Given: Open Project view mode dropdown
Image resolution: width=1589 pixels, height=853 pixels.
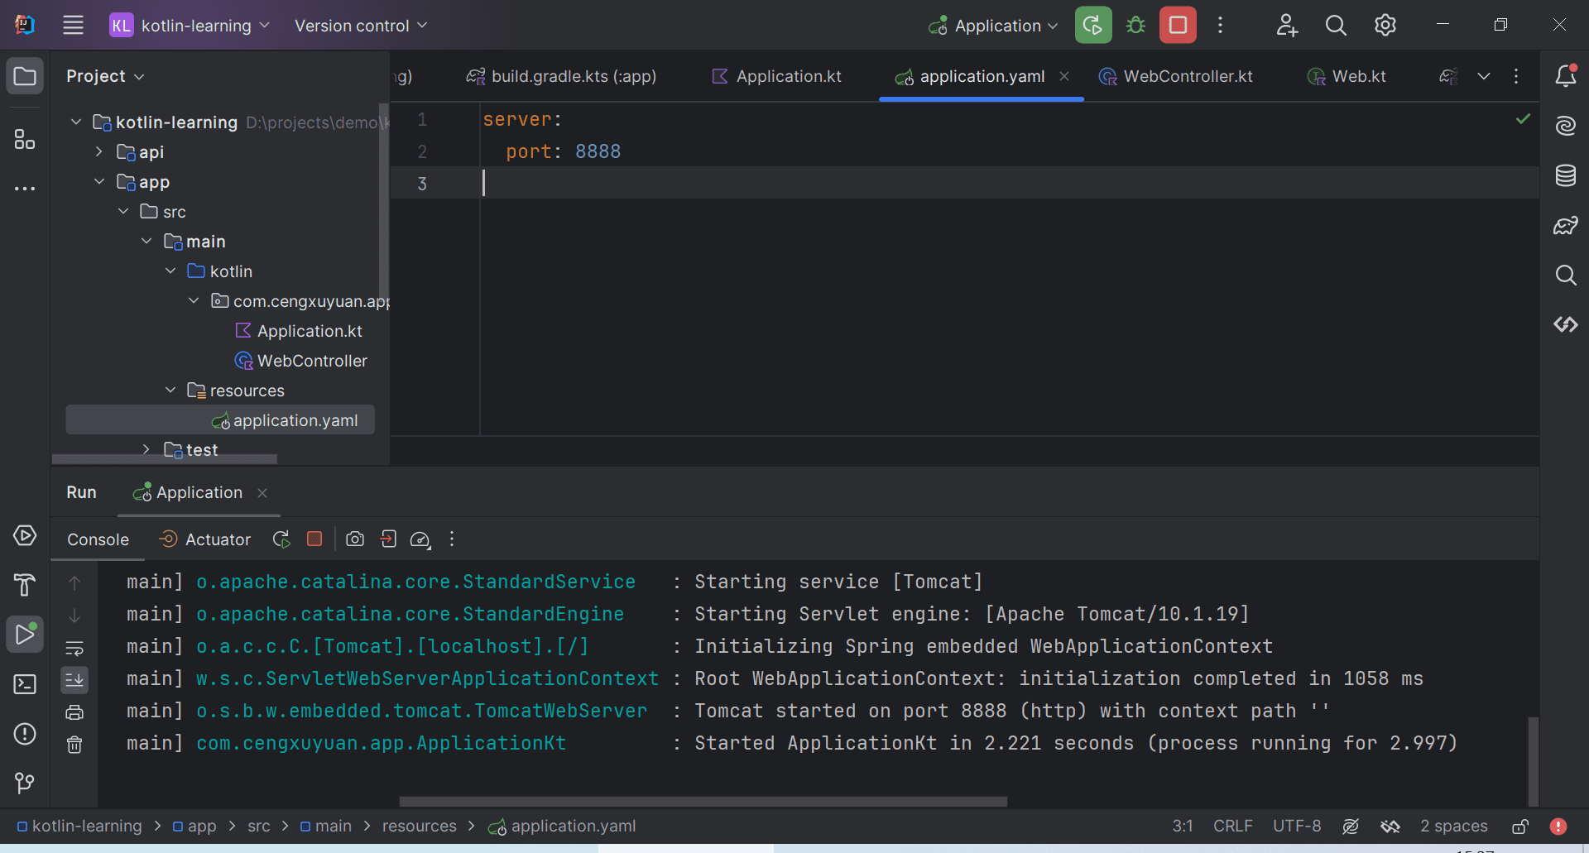Looking at the screenshot, I should coord(105,76).
